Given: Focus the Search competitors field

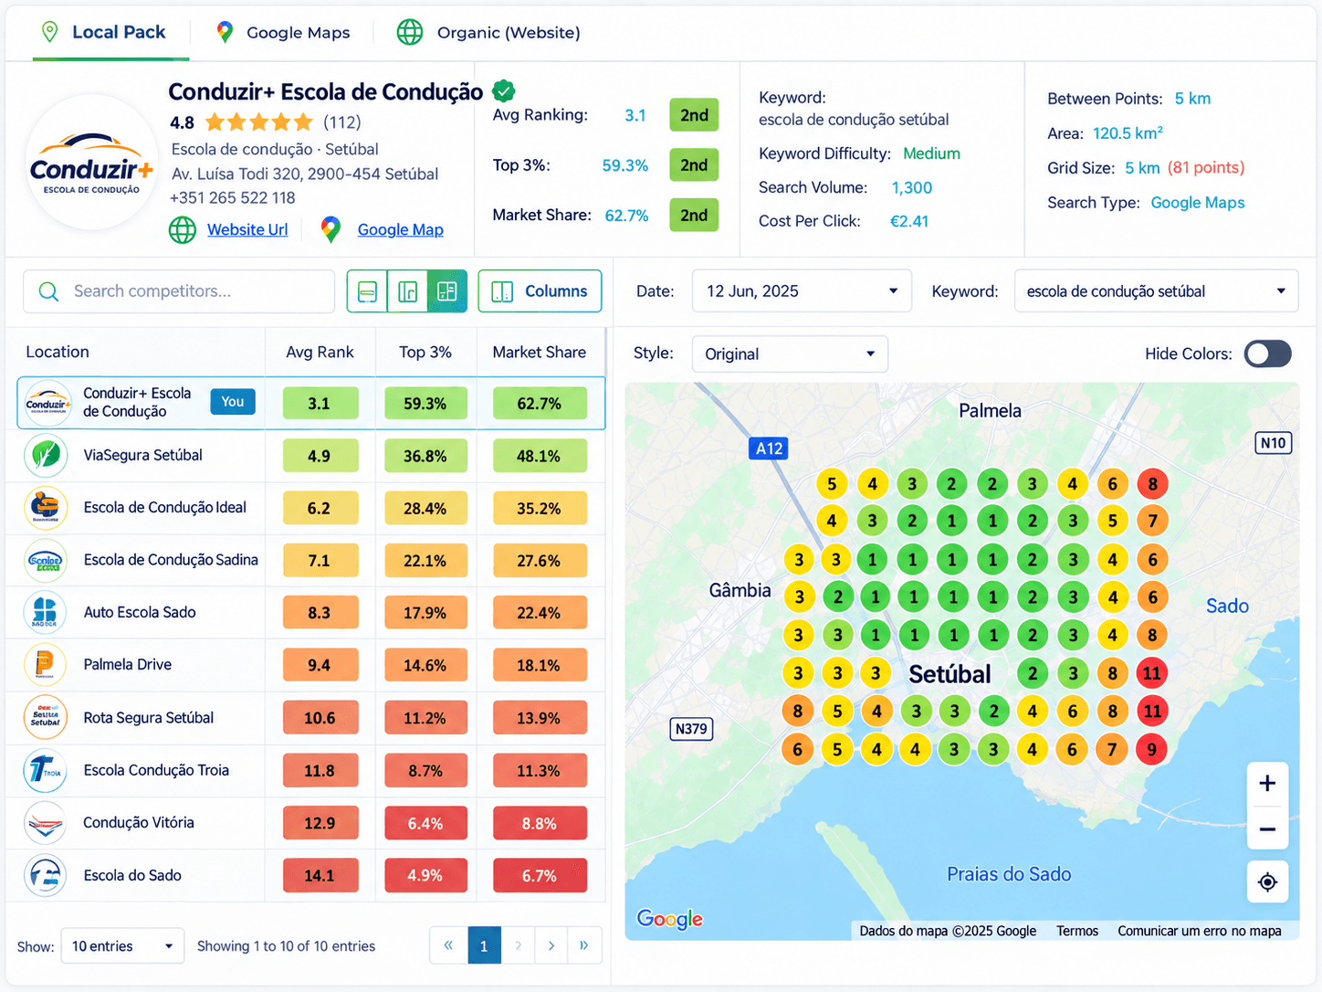Looking at the screenshot, I should (x=179, y=291).
